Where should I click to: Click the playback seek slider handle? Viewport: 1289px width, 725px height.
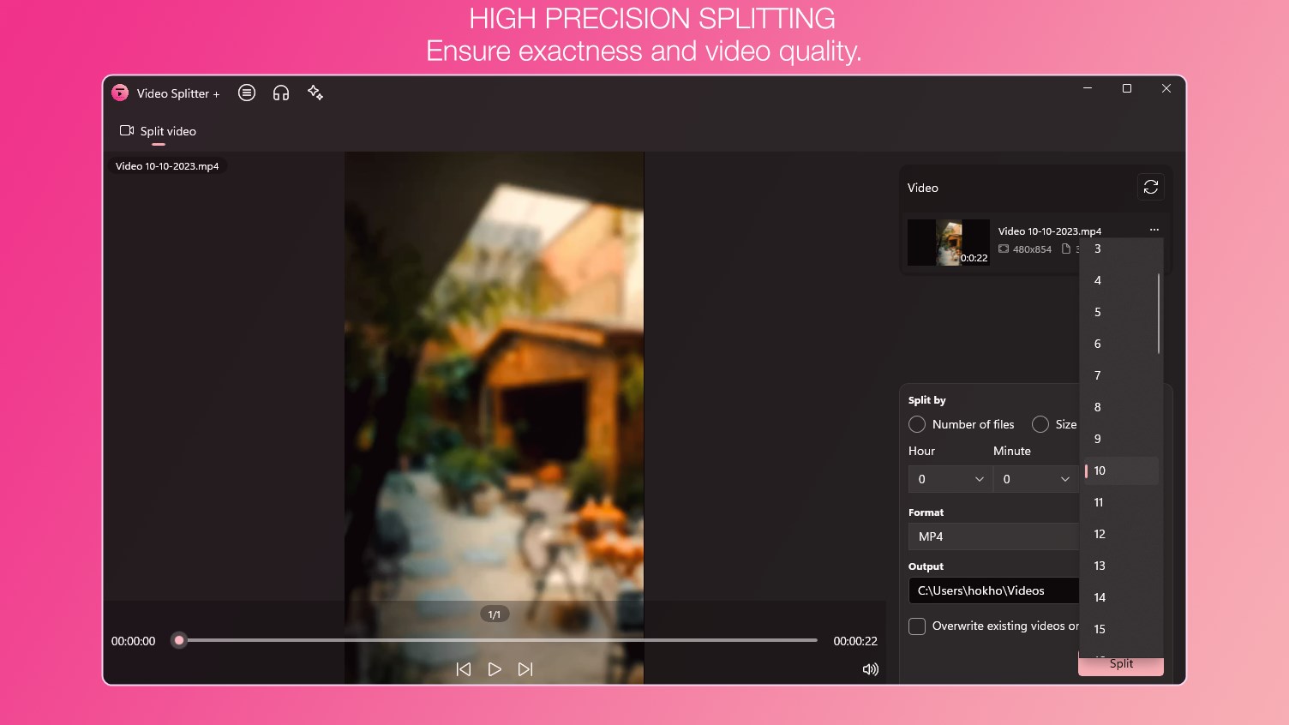point(179,640)
